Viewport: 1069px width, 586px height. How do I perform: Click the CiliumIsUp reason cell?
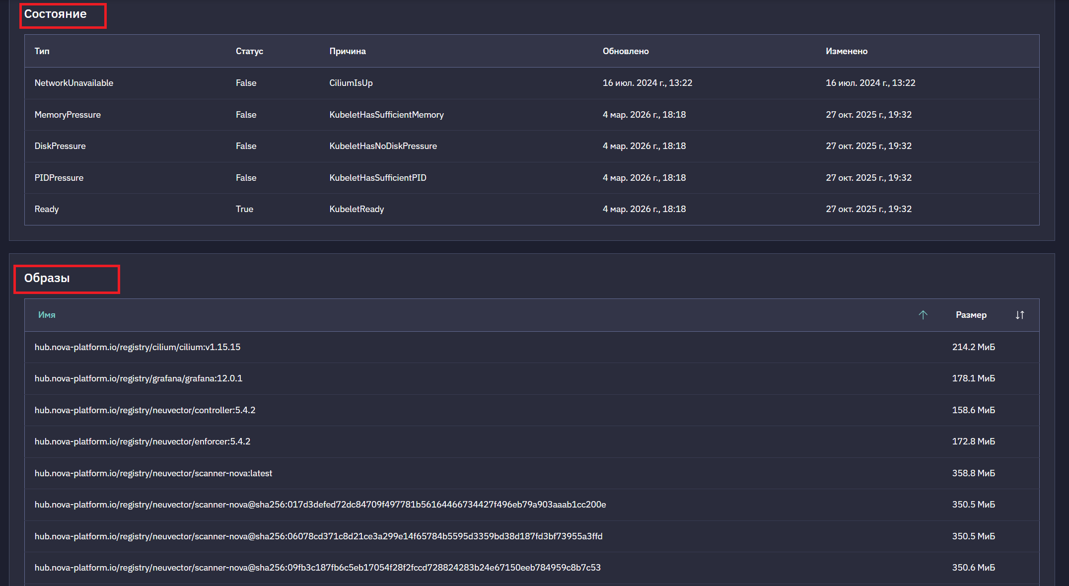tap(351, 83)
